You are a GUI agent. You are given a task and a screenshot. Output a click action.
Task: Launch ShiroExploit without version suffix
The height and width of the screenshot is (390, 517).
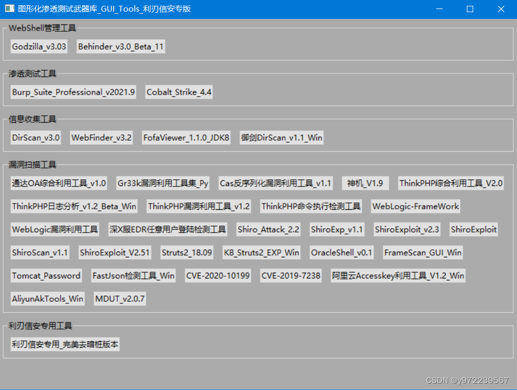[474, 229]
